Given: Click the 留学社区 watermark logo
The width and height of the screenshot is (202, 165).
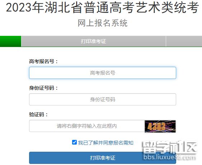Looking at the screenshot, I should tap(170, 147).
